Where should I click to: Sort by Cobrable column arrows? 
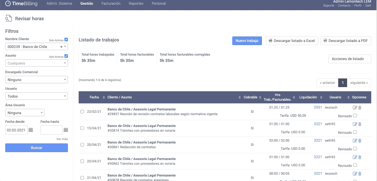point(260,97)
